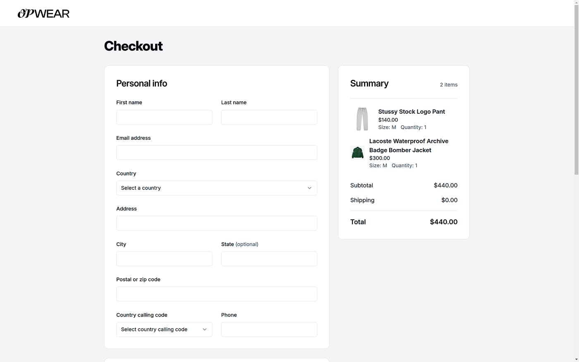The height and width of the screenshot is (362, 579).
Task: Click the Address input field
Action: (217, 223)
